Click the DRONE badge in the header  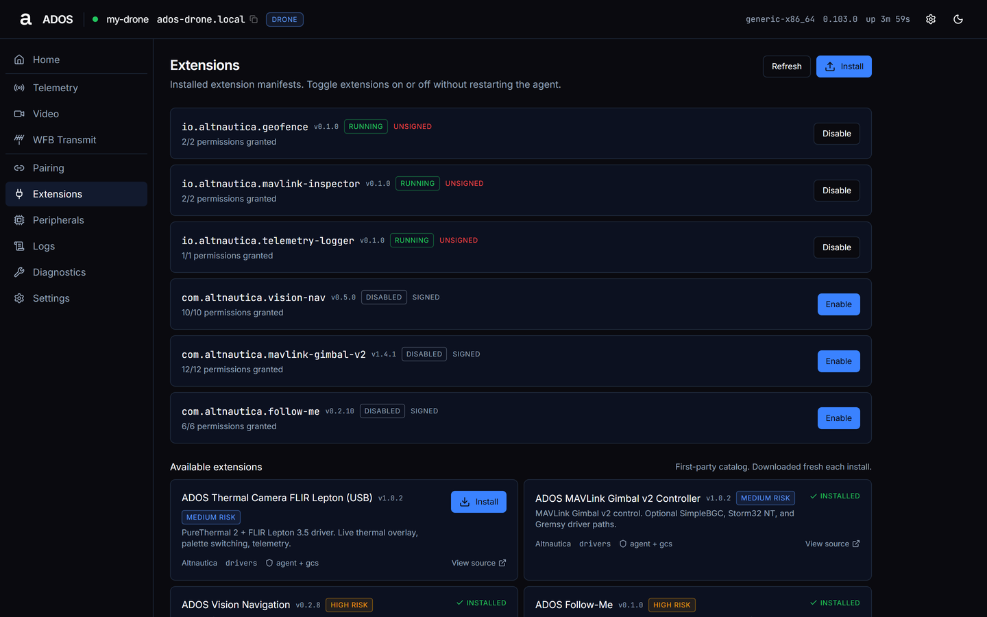coord(284,19)
